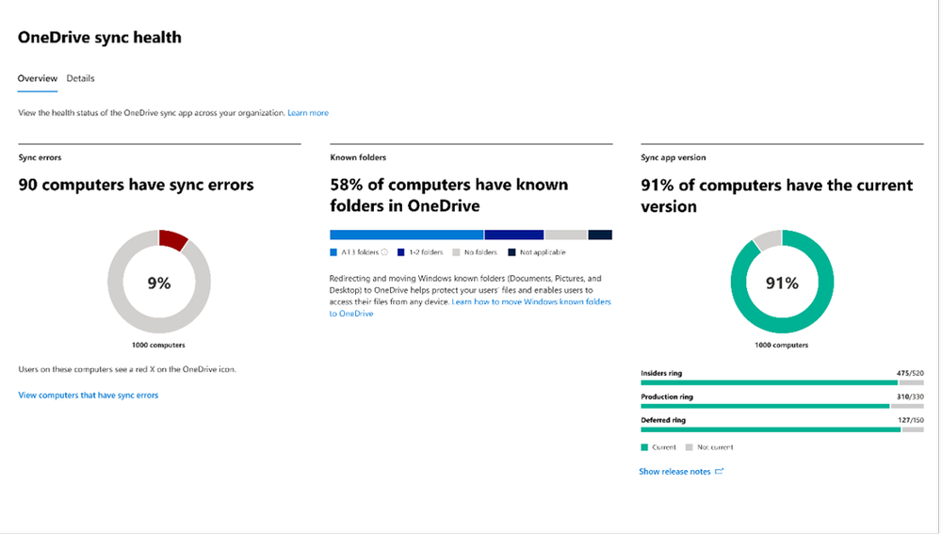Click the red sync errors donut segment

[172, 239]
